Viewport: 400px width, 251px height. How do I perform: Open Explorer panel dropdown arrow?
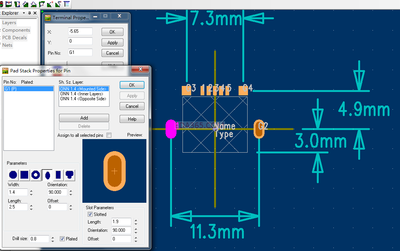(x=24, y=13)
